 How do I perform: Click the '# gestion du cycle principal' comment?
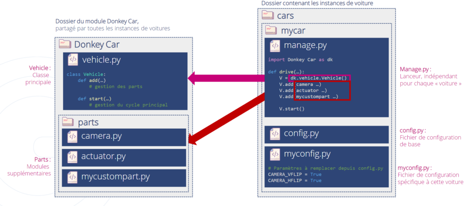coord(128,105)
